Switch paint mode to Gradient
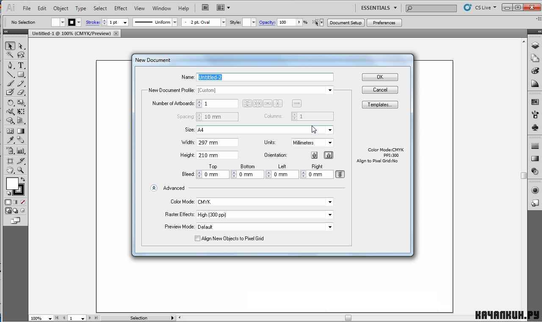The width and height of the screenshot is (542, 322). pyautogui.click(x=15, y=202)
